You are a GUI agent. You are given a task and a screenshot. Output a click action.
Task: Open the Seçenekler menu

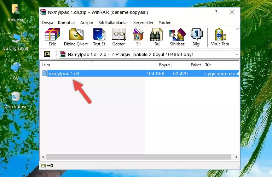click(x=143, y=23)
